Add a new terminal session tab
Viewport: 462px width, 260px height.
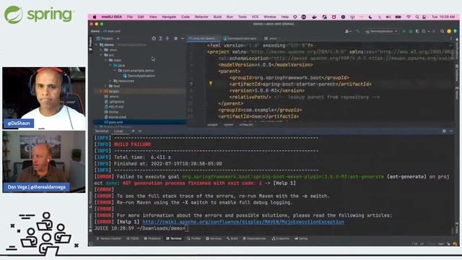tap(133, 131)
